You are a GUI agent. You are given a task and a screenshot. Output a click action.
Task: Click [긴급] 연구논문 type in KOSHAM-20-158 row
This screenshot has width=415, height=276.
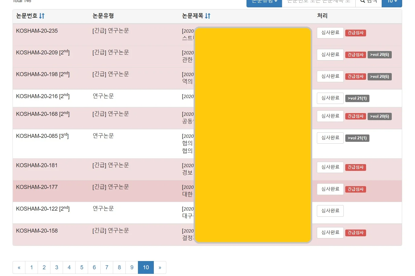(x=111, y=231)
